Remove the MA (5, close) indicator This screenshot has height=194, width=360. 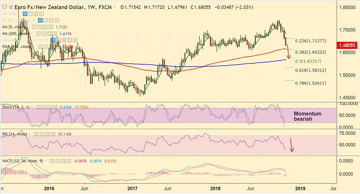point(51,27)
